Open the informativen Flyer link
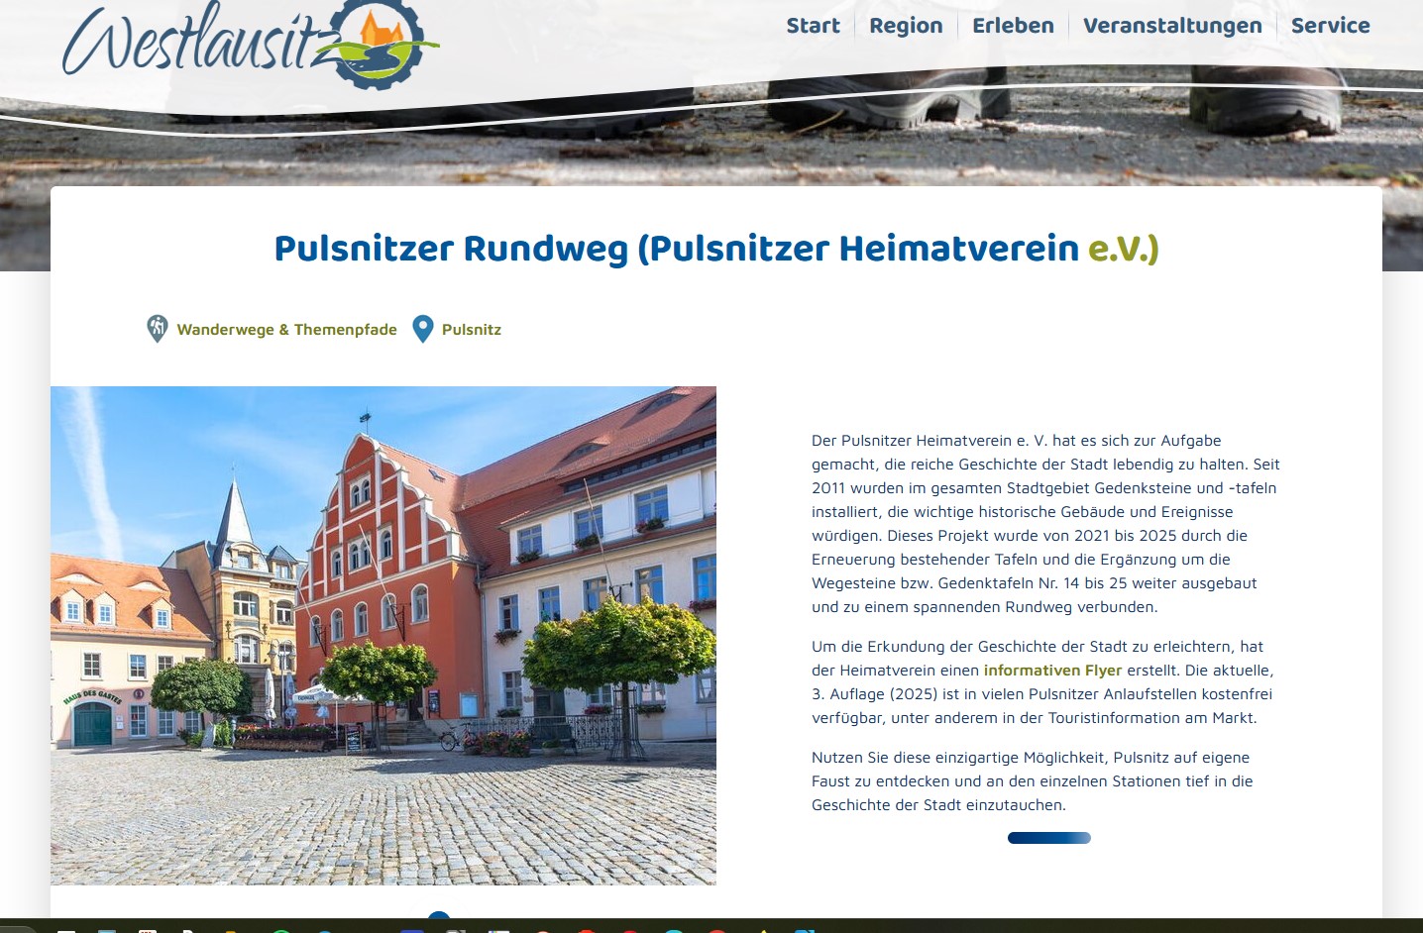 1052,671
